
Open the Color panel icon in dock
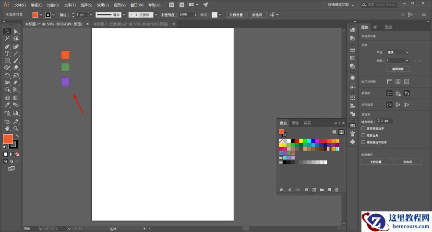(352, 30)
